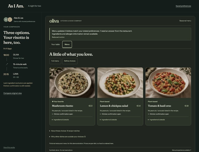Screen dimensions: 199x152
Task: Click Plant-based label on Tomato & basil orzo
Action: pyautogui.click(x=153, y=102)
